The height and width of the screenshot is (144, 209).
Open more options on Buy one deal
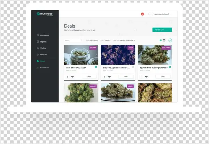tap(103, 76)
